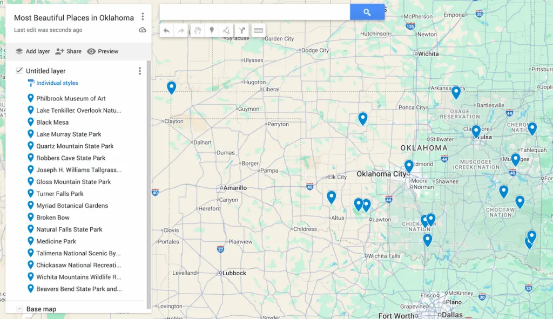The height and width of the screenshot is (319, 553).
Task: Select Natural Falls State Park list item
Action: click(x=70, y=229)
